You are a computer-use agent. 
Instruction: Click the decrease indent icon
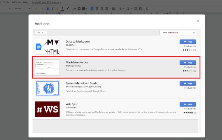click(x=136, y=9)
